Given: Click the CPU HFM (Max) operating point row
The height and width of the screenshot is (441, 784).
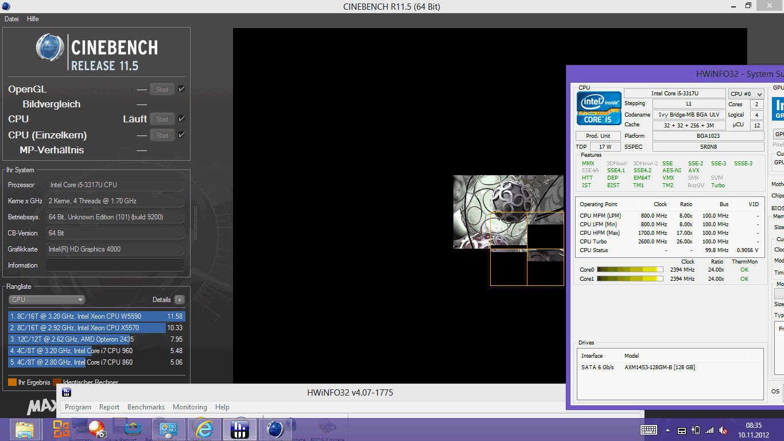Looking at the screenshot, I should coord(670,233).
